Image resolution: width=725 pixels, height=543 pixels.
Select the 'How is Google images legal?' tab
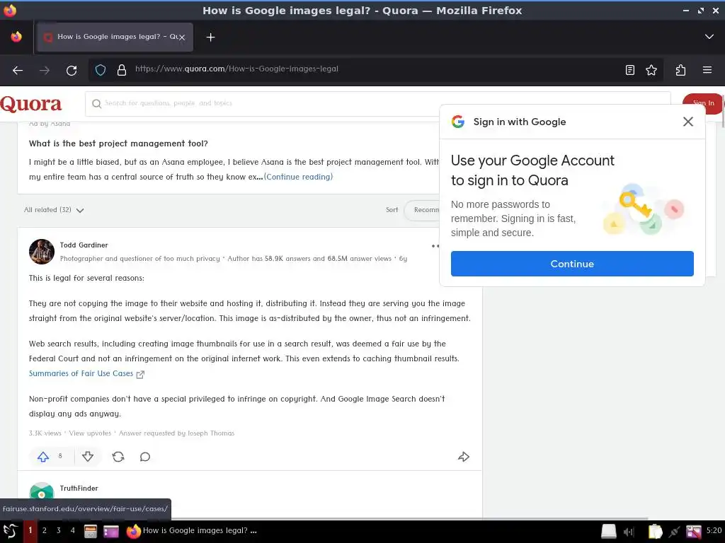(x=115, y=37)
